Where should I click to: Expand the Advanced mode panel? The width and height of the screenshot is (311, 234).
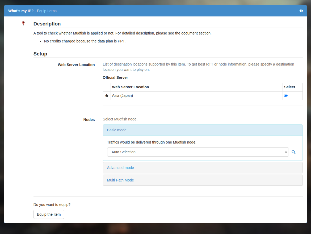pyautogui.click(x=120, y=168)
